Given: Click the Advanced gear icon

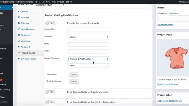Looking at the screenshot, I should click(x=19, y=47).
